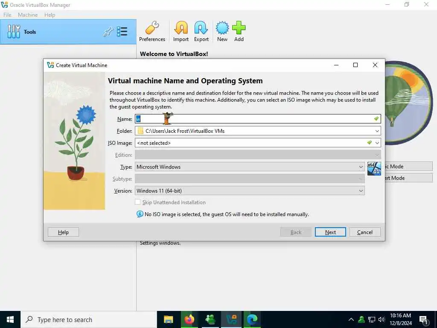The height and width of the screenshot is (328, 437).
Task: Click the folder icon in Folder field
Action: [140, 131]
